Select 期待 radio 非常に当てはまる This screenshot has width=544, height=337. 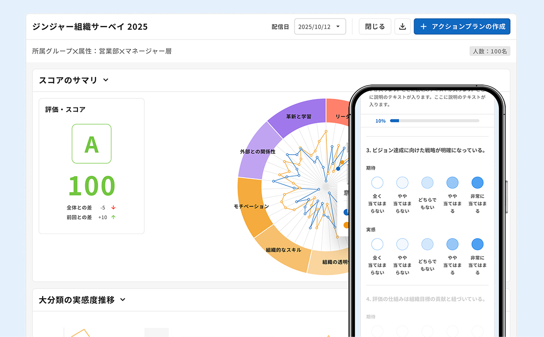click(477, 183)
